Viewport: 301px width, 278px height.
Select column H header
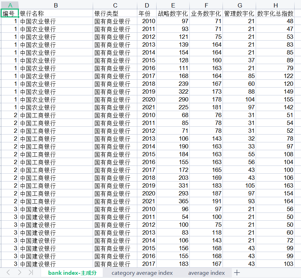coord(275,5)
